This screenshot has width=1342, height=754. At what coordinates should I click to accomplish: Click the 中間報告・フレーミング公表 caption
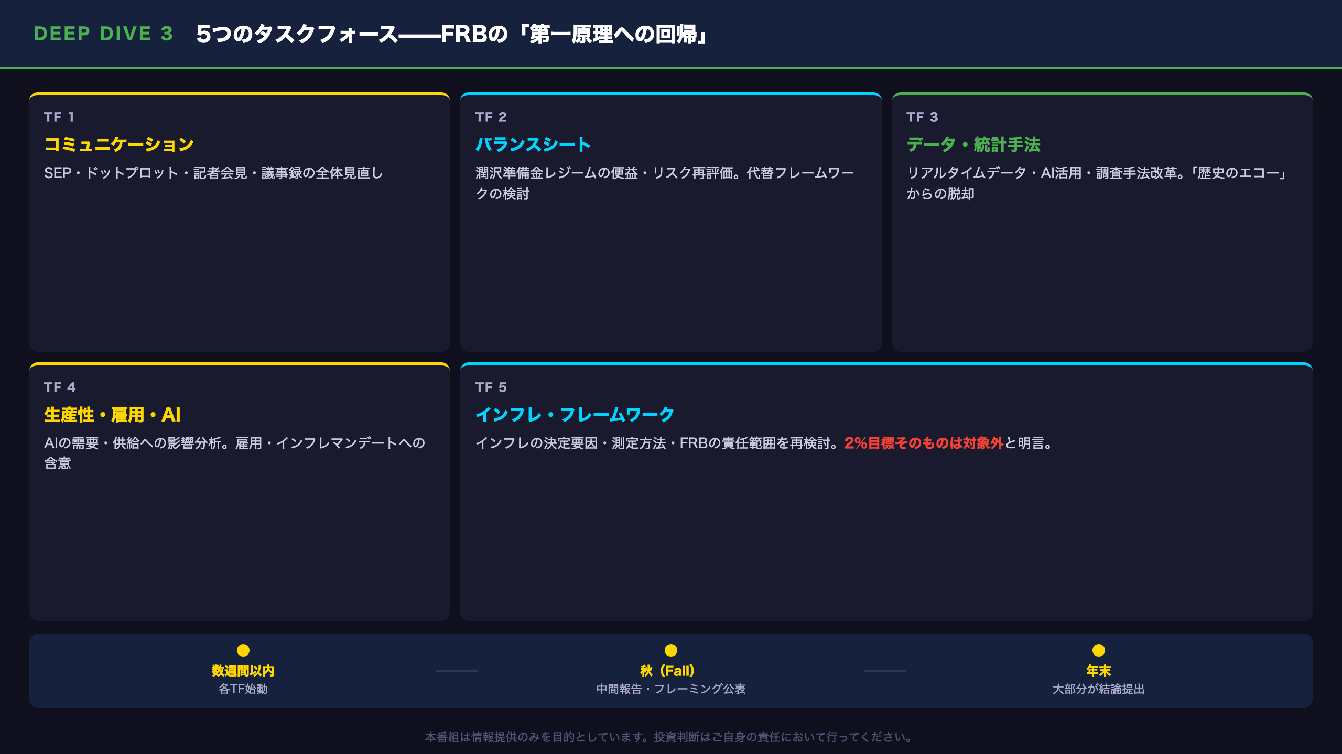[671, 689]
